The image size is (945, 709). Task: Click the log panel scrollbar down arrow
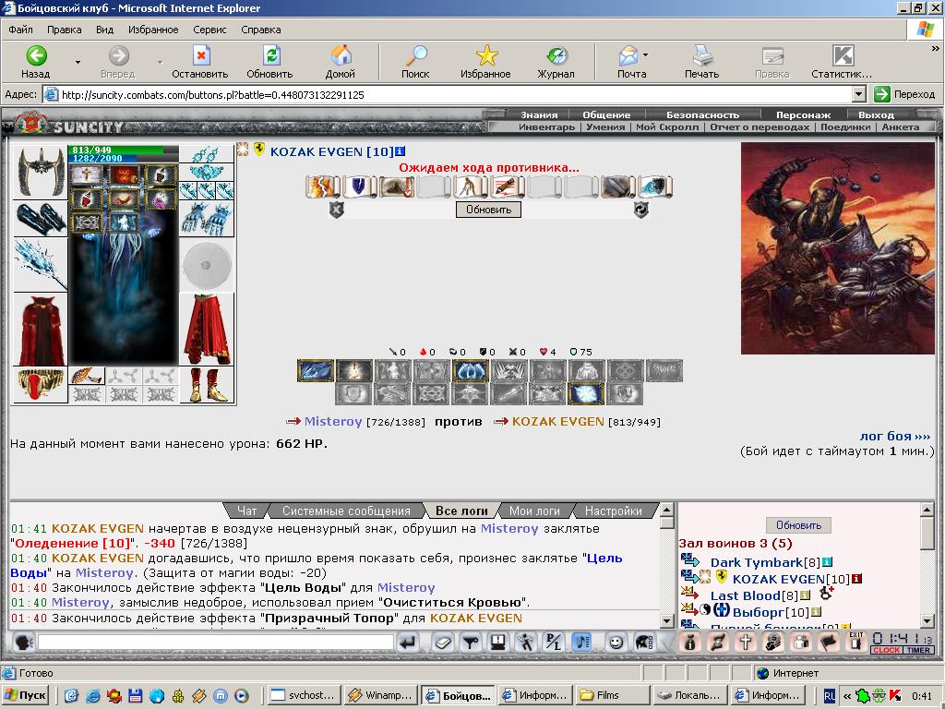click(x=666, y=620)
